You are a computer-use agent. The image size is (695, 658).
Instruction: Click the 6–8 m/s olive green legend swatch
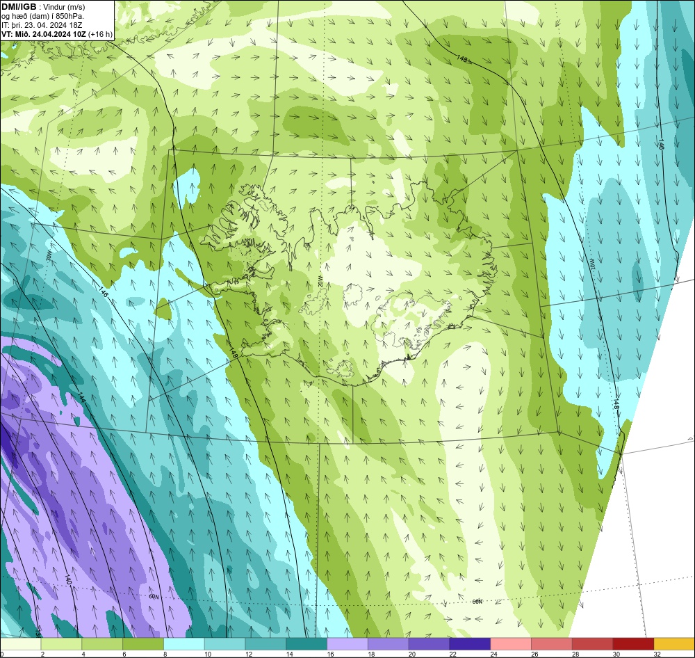pos(143,643)
